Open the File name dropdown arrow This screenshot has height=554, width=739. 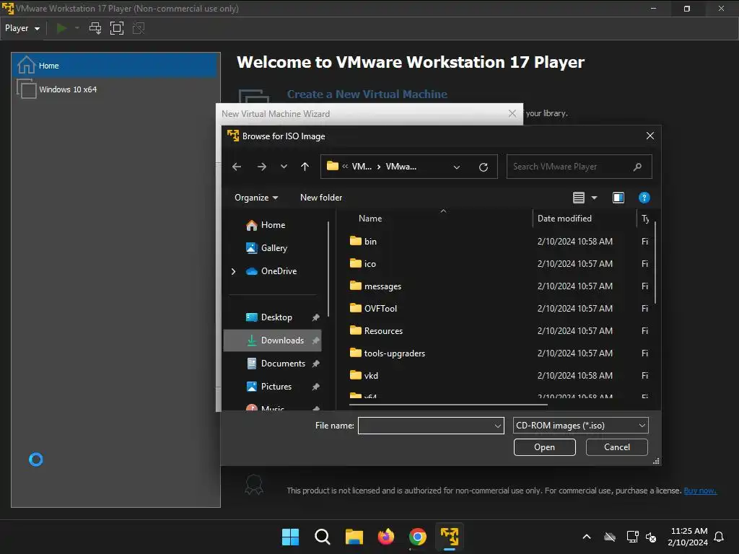(498, 426)
